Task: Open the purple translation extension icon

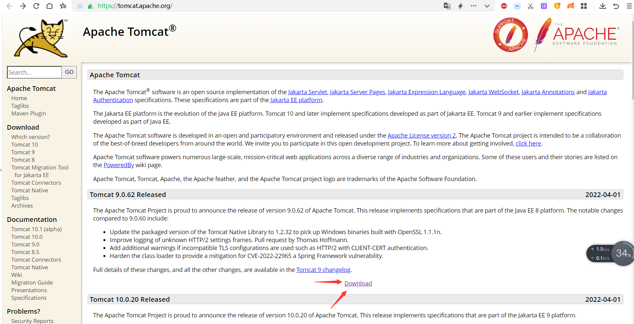Action: tap(544, 6)
